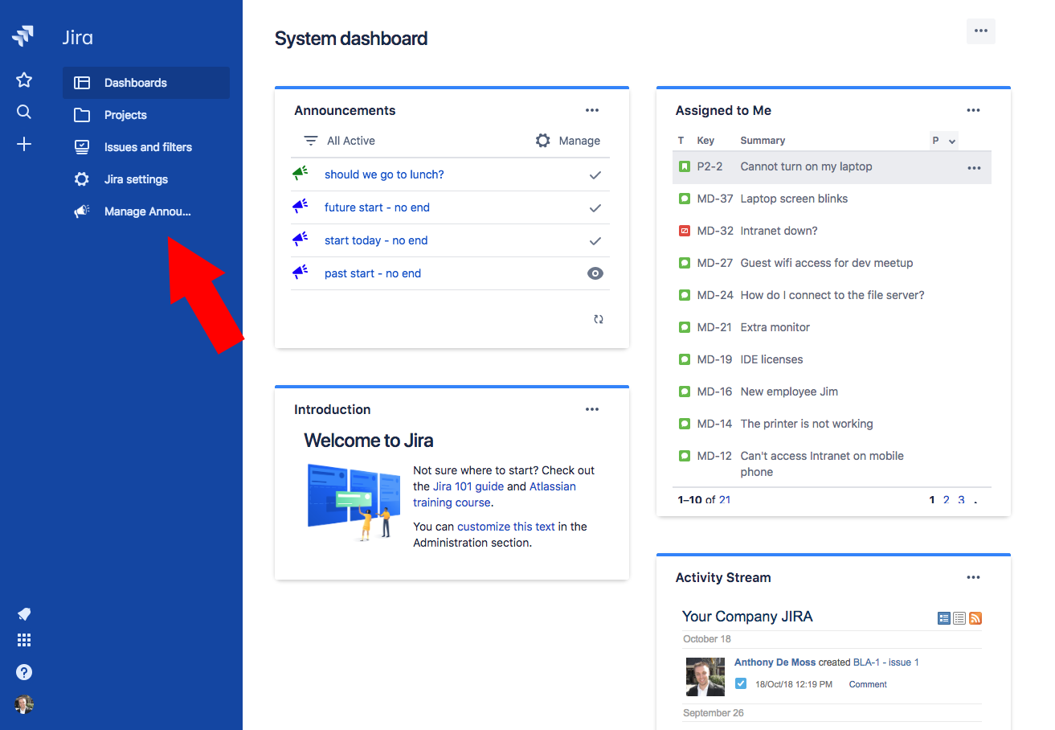Click the Comment link in Activity Stream
The image size is (1055, 730).
[868, 684]
